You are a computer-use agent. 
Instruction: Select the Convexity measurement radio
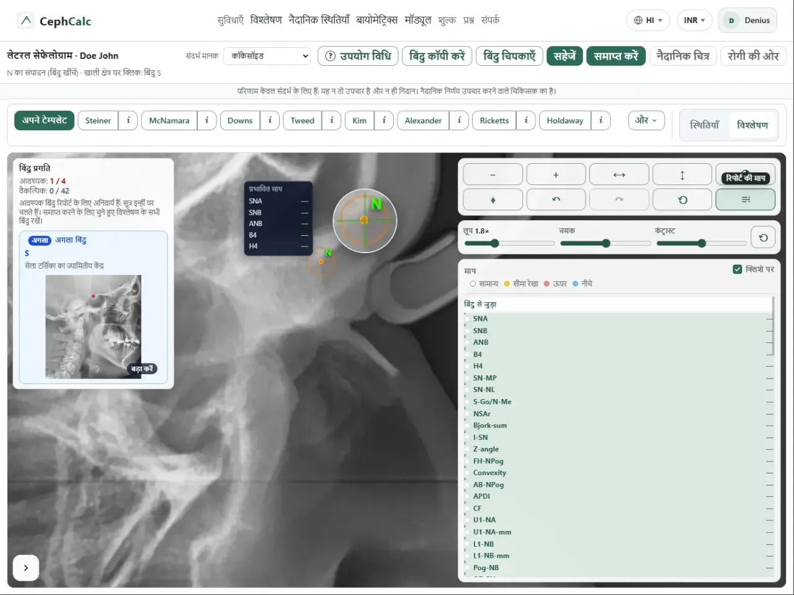468,473
